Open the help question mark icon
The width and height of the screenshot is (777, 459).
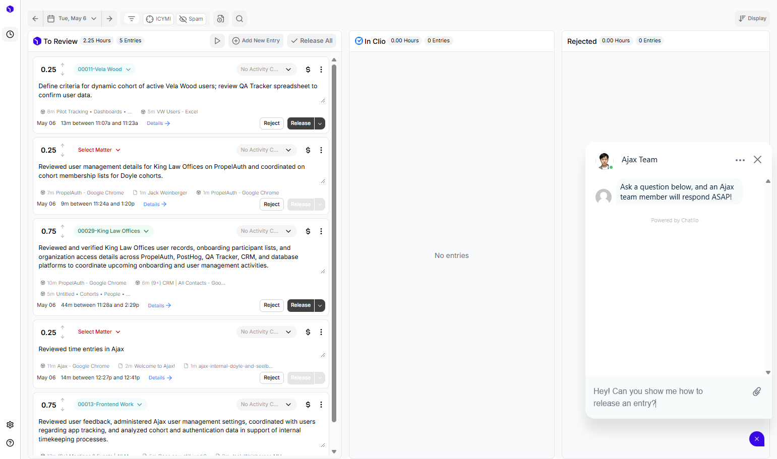[x=10, y=443]
